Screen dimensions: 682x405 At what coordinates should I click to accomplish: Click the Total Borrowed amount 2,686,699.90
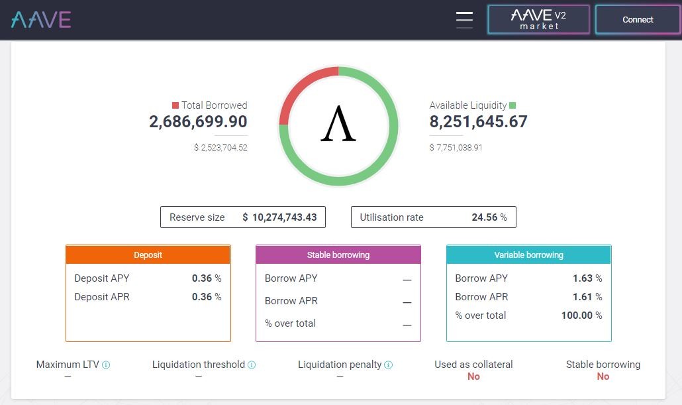(x=199, y=121)
